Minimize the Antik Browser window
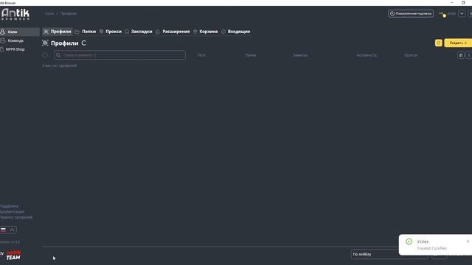The image size is (472, 265). [452, 2]
